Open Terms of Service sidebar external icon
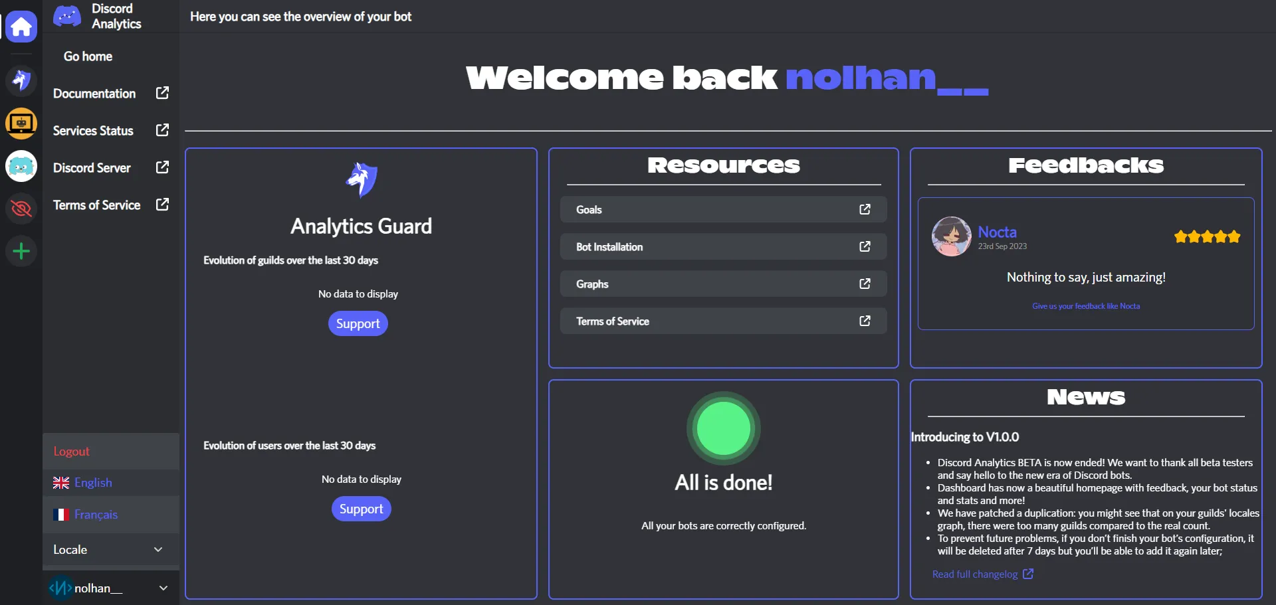 click(x=162, y=205)
